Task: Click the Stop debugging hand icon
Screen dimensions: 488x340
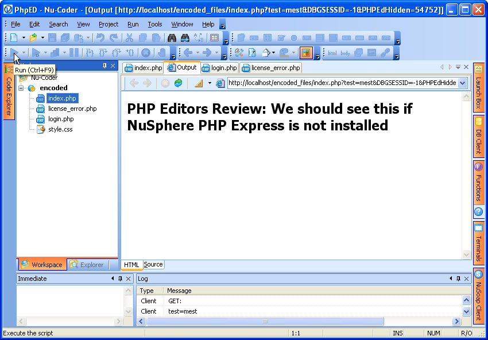Action: (x=162, y=53)
